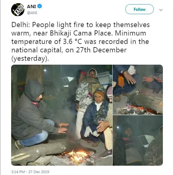174x175 pixels.
Task: Click the 27 Dec 2019 date
Action: (x=39, y=172)
